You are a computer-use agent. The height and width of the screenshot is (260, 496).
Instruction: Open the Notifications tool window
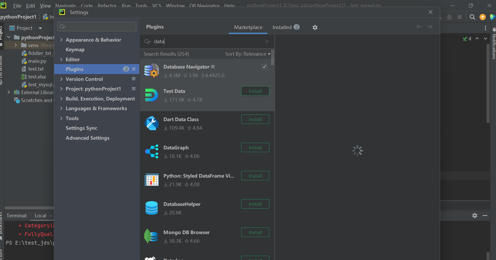(494, 43)
